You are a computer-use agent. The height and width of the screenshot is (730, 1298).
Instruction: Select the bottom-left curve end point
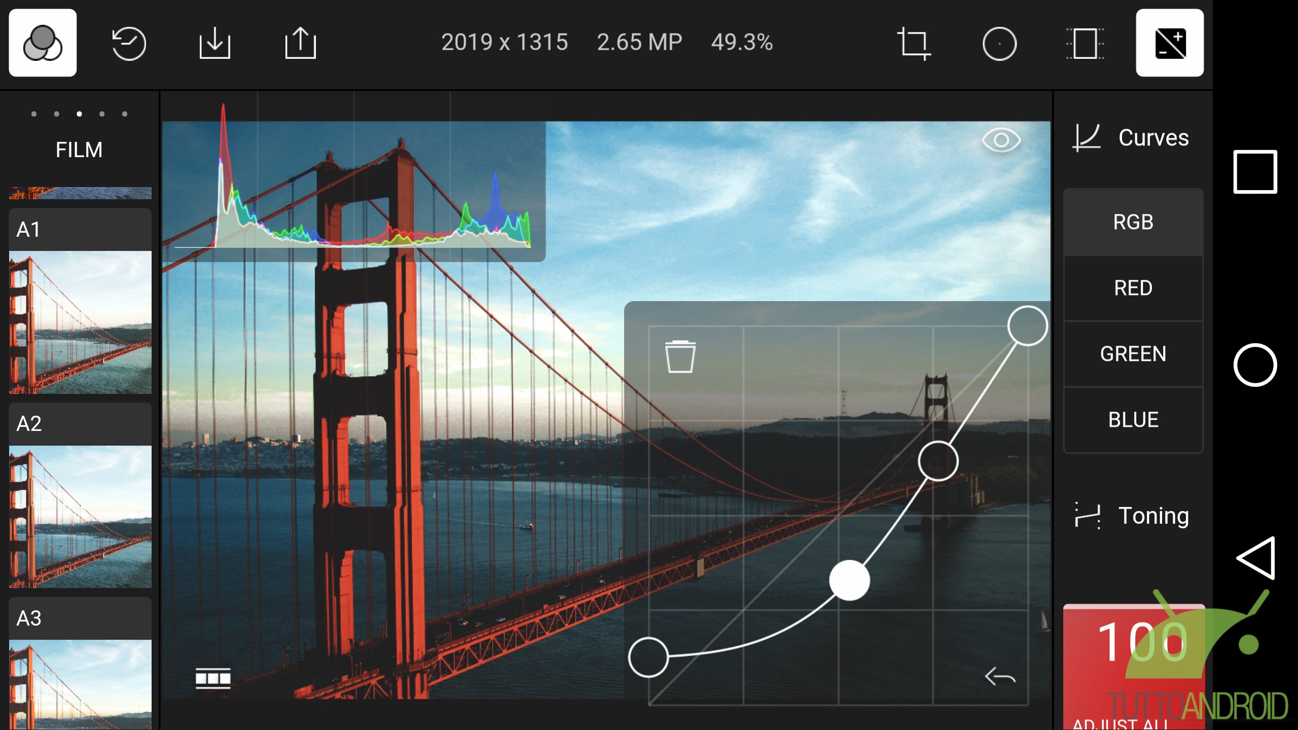[x=648, y=658]
